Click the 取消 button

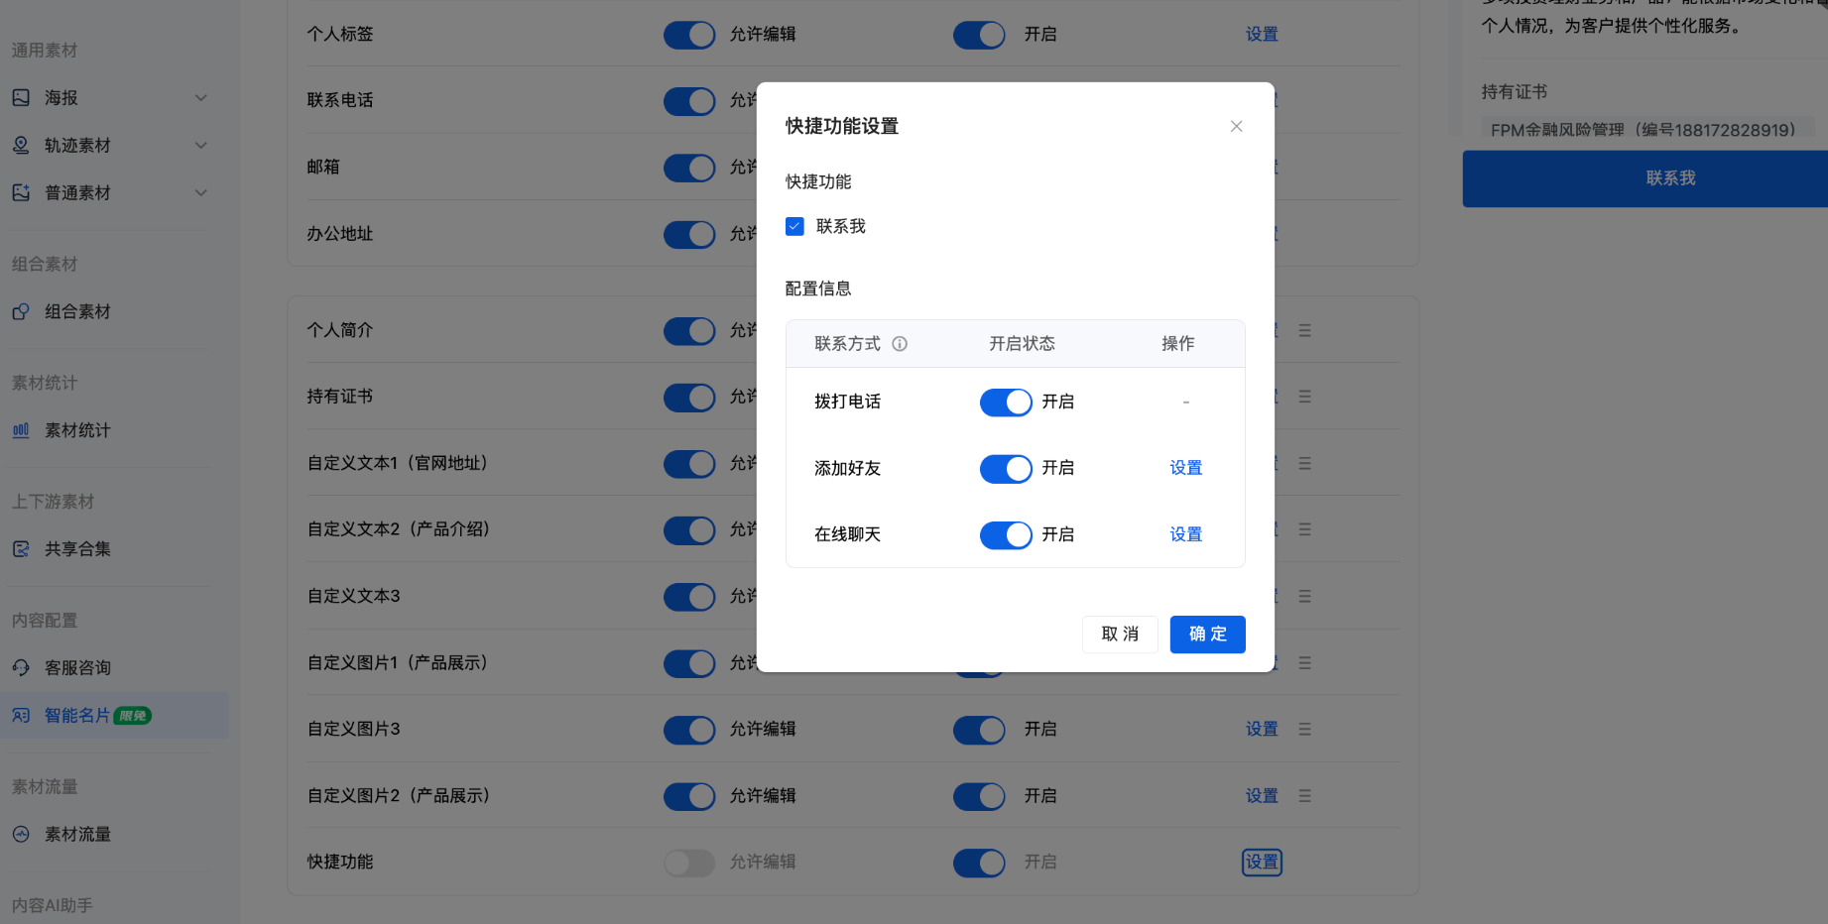point(1120,635)
